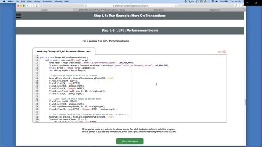This screenshot has width=262, height=147.
Task: Open the File menu
Action: tap(17, 2)
